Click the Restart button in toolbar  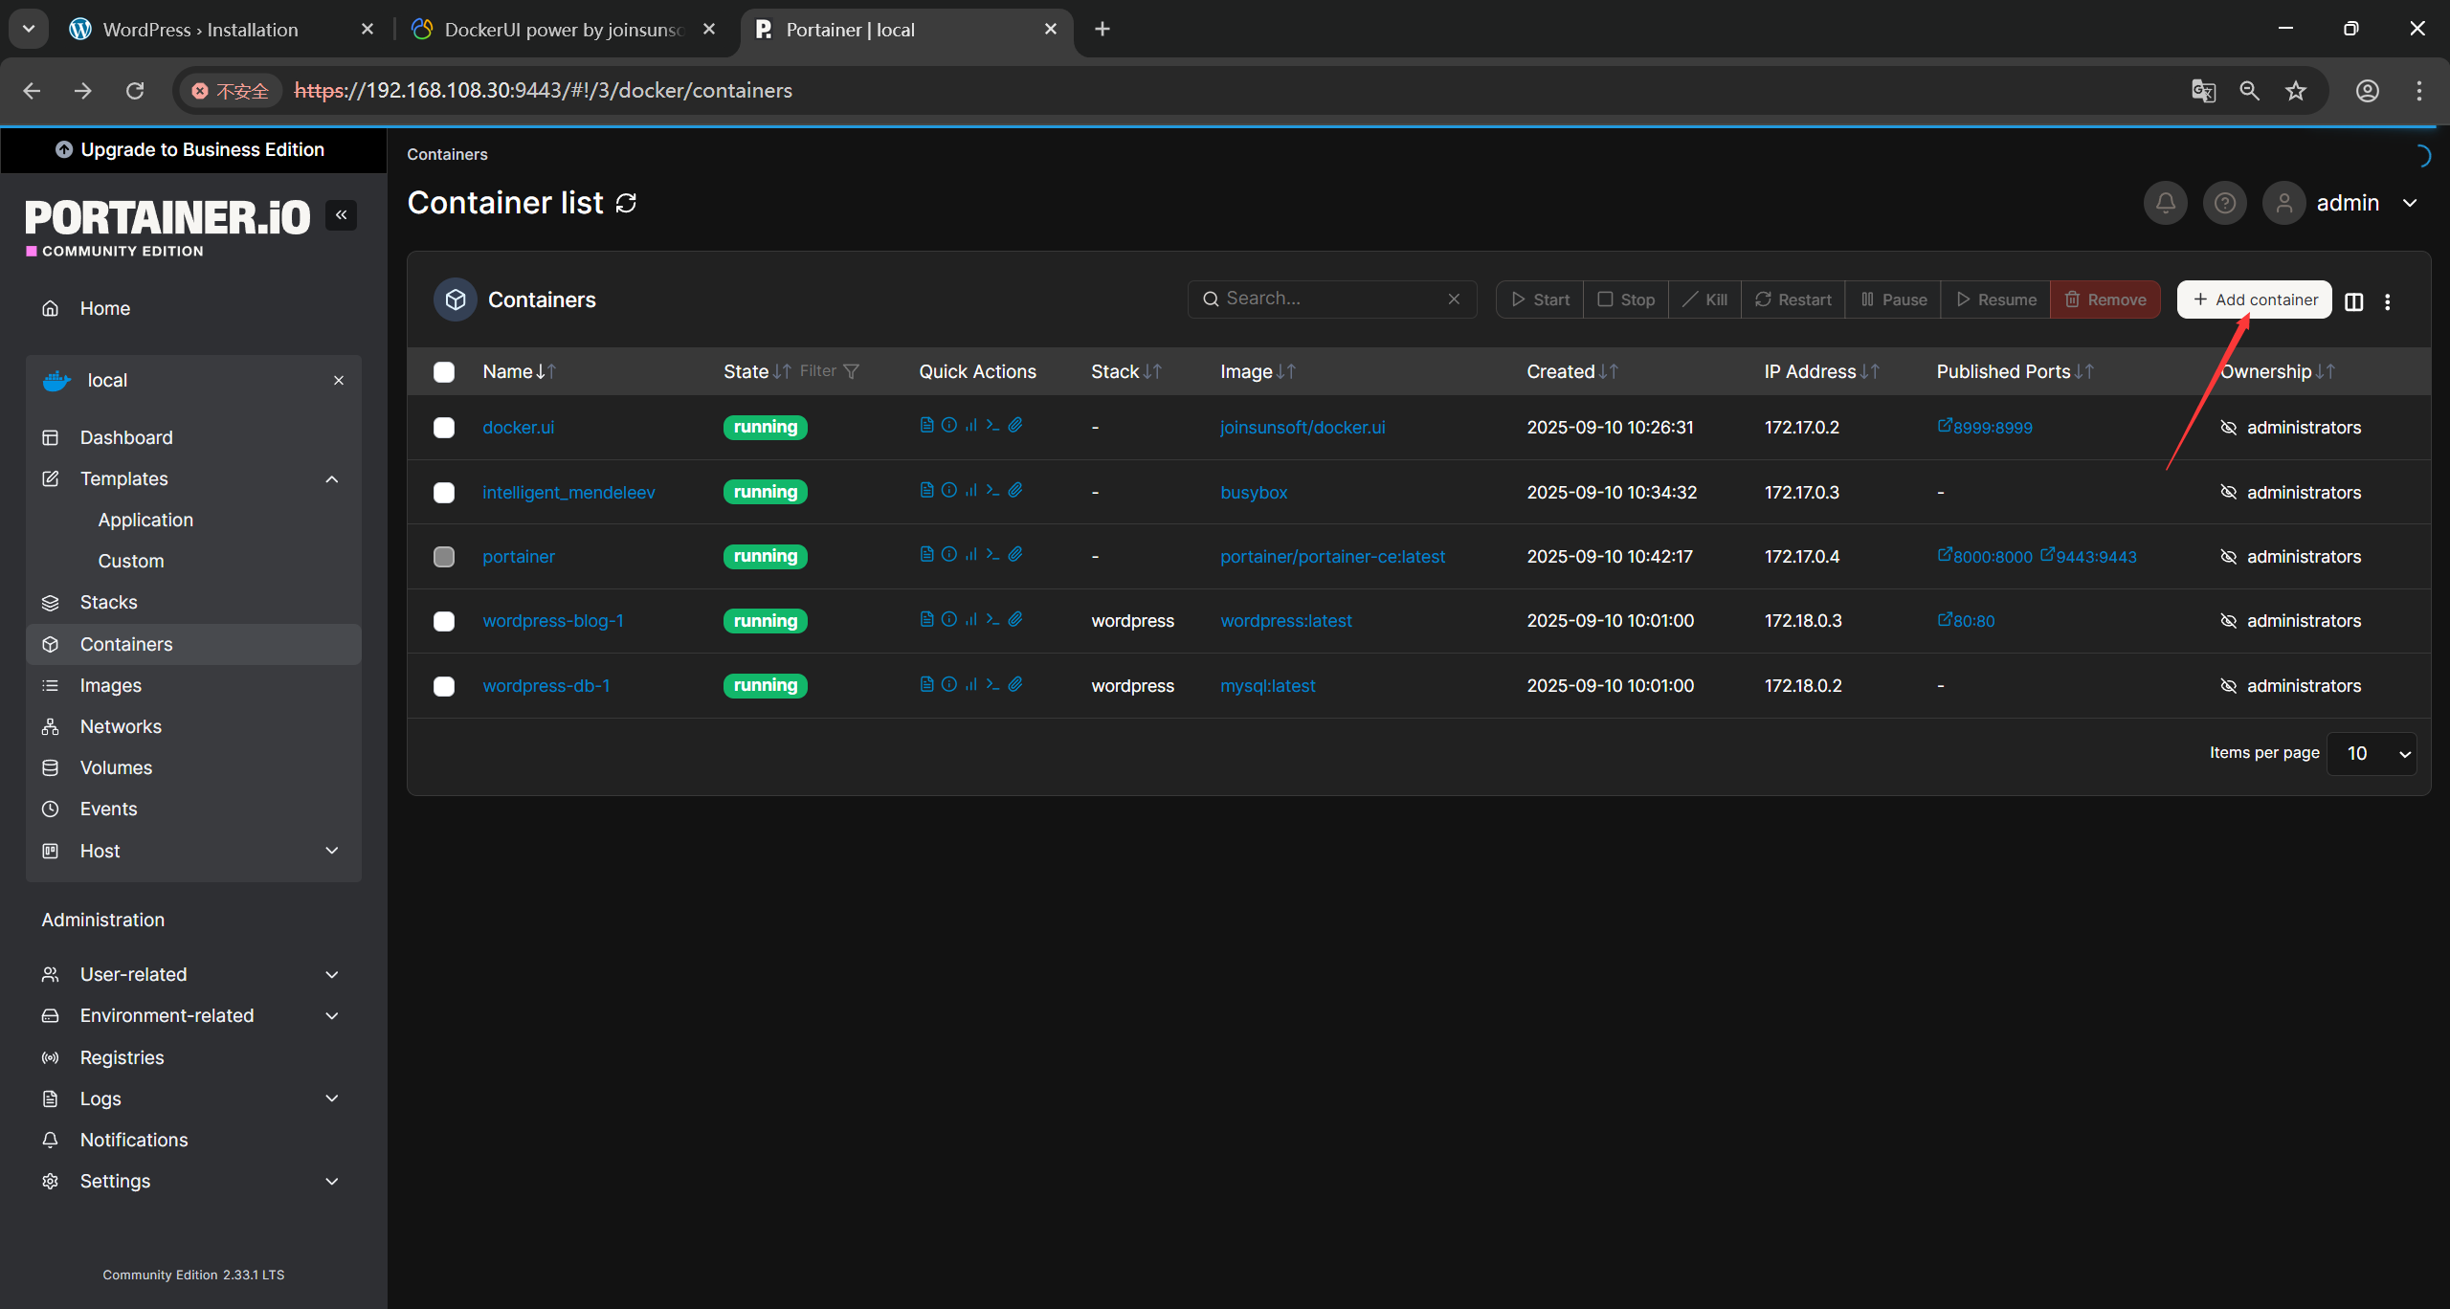pos(1793,300)
